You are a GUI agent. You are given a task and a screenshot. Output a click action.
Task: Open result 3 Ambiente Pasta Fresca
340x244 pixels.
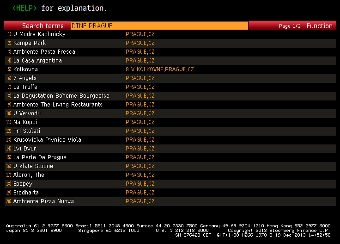44,52
